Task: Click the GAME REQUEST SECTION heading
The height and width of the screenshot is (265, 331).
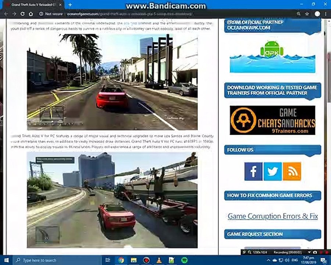Action: pyautogui.click(x=273, y=234)
